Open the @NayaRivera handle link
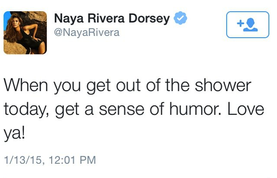 pos(87,33)
